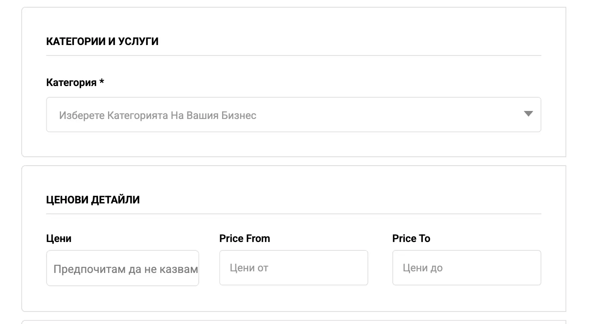
Task: Click the 'ЦЕНОВИ ДЕТАЙЛИ' section heading
Action: 93,200
